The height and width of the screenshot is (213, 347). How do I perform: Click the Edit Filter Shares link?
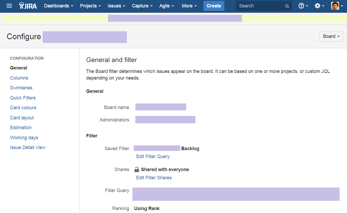154,178
